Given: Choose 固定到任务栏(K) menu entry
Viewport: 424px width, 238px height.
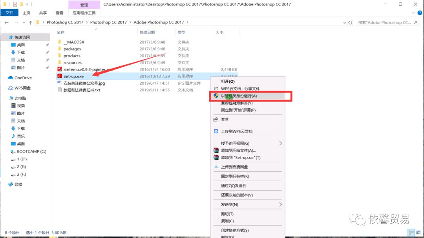Looking at the screenshot, I should pyautogui.click(x=235, y=176).
